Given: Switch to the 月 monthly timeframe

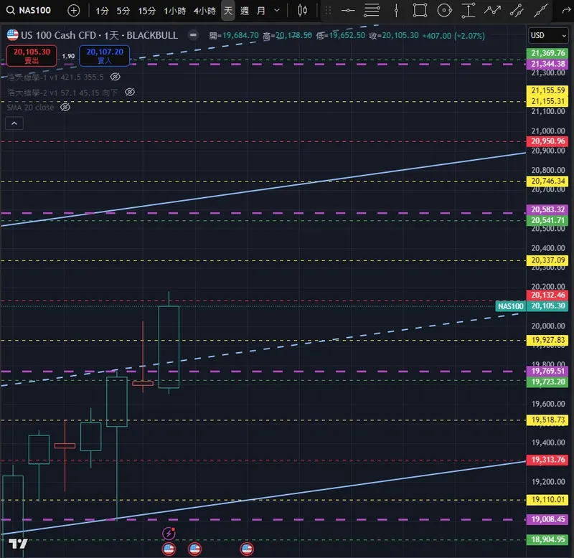Looking at the screenshot, I should 260,11.
